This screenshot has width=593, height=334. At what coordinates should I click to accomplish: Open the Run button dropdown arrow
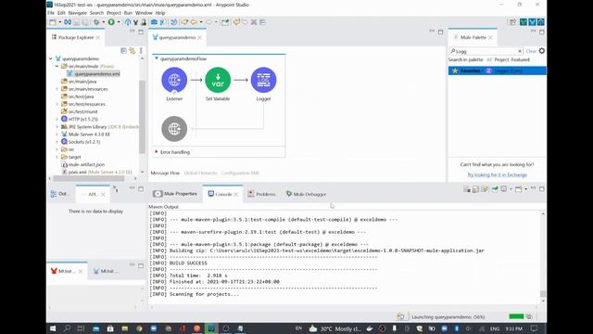pyautogui.click(x=119, y=22)
